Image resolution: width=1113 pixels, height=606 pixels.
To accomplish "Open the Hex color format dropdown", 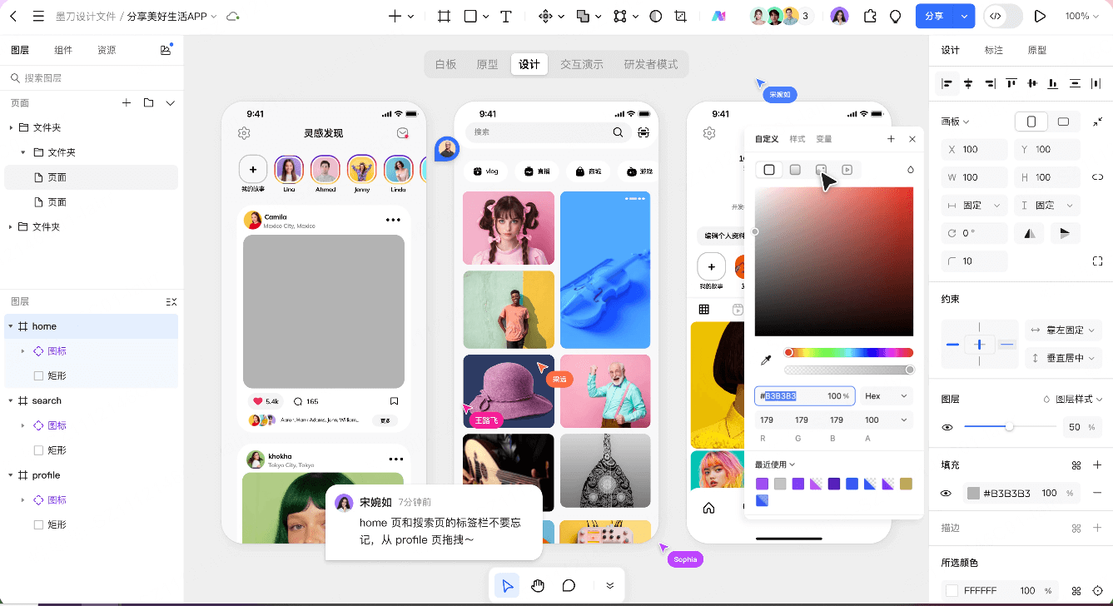I will click(x=887, y=396).
